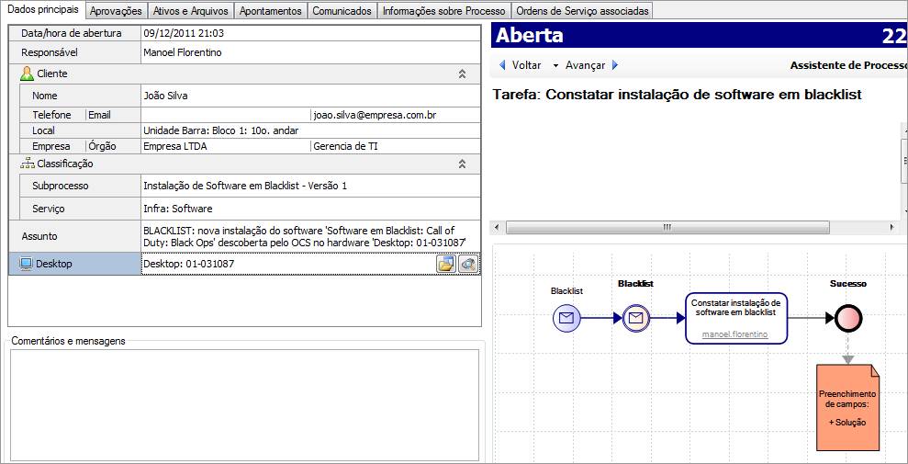The width and height of the screenshot is (908, 464).
Task: Click the email joao.silva@empresa.com.br
Action: (x=375, y=115)
